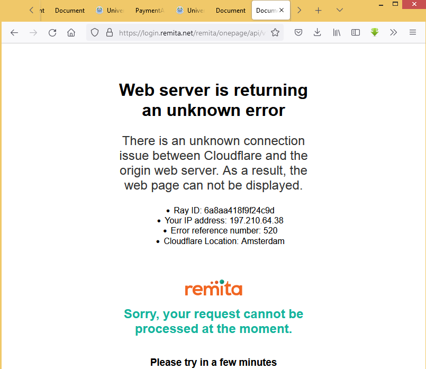
Task: Open tracking protection shield info
Action: click(95, 33)
